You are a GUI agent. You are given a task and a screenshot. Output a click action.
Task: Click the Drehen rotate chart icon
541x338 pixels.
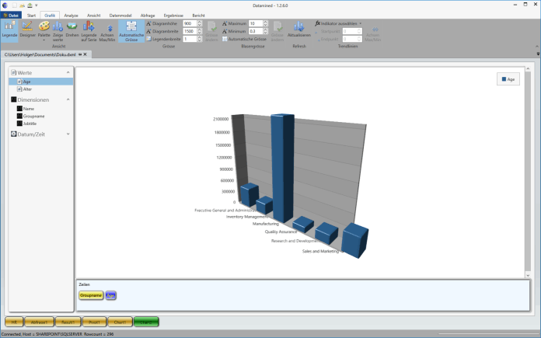[x=72, y=30]
